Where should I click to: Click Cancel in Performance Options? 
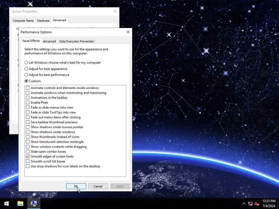pyautogui.click(x=98, y=186)
